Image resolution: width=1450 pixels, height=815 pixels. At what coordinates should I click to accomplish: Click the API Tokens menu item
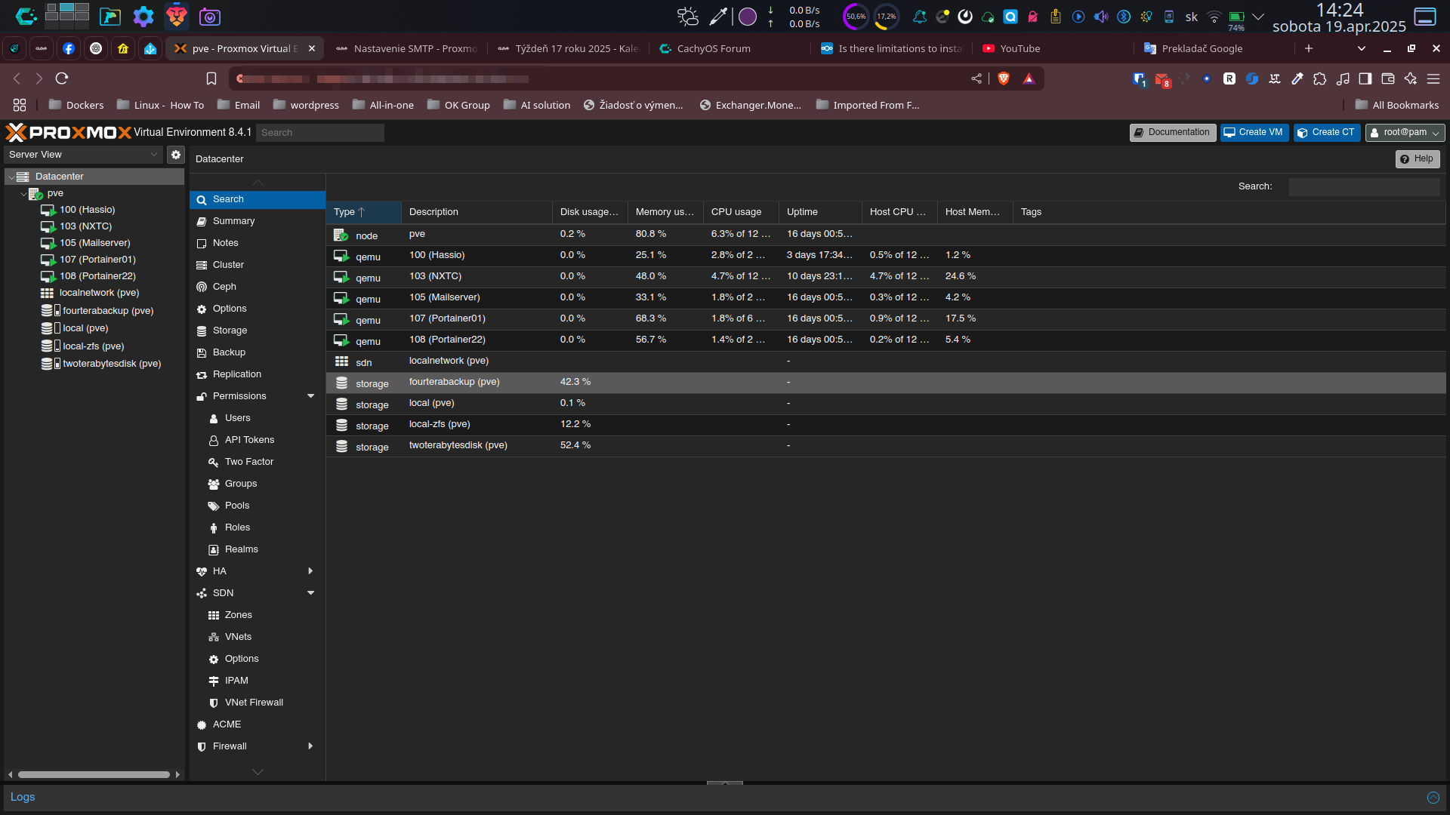coord(249,440)
